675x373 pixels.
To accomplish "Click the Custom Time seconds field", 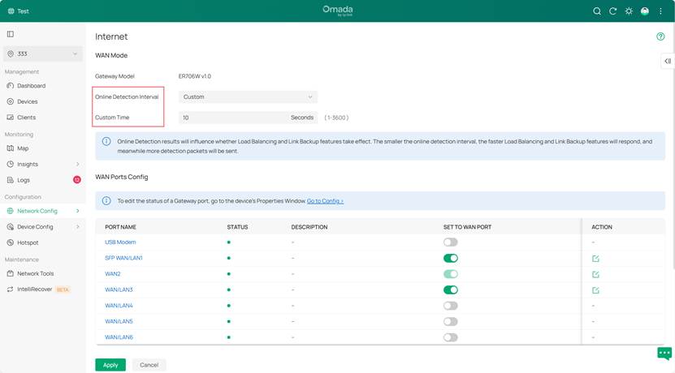I will click(x=234, y=118).
